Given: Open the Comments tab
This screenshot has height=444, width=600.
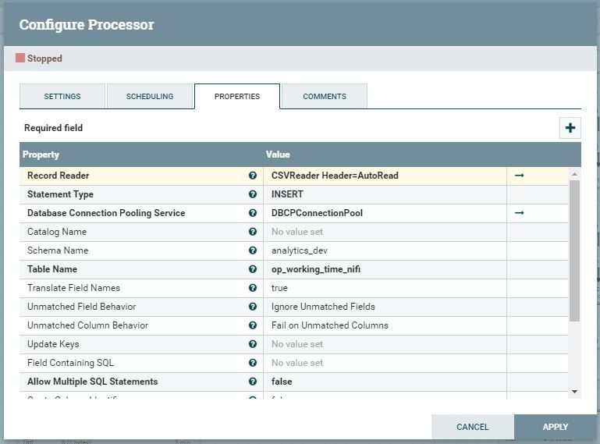Looking at the screenshot, I should pos(325,97).
